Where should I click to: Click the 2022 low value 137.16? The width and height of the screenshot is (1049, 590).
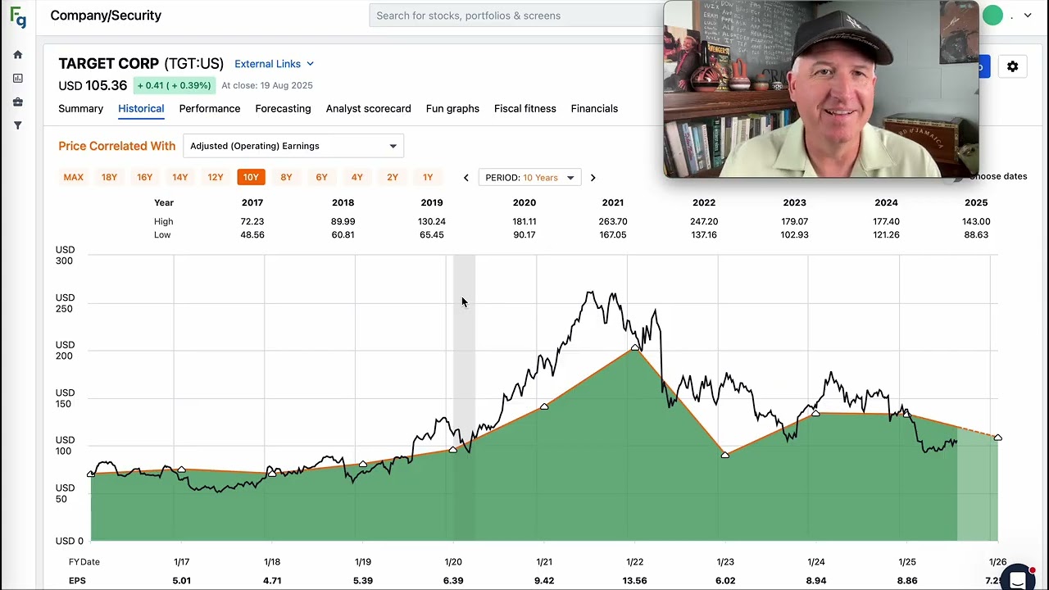click(704, 235)
